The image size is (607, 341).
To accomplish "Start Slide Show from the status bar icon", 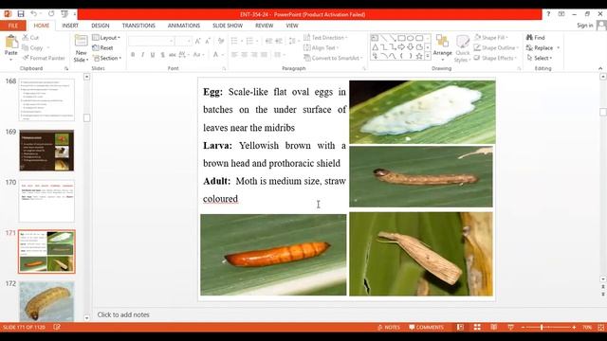I will (510, 327).
